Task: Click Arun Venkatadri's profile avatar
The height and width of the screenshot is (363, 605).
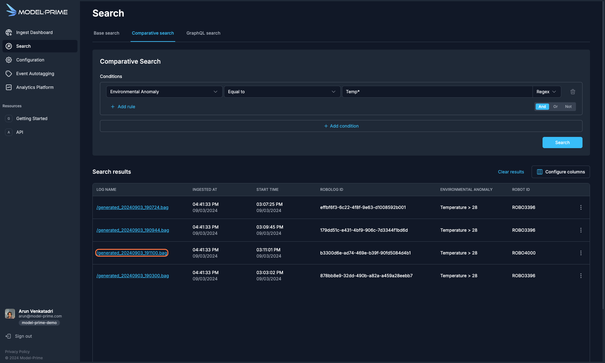Action: tap(10, 314)
